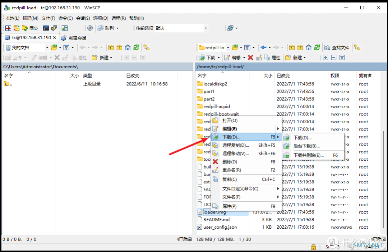Image resolution: width=388 pixels, height=252 pixels.
Task: Open 会话(S) menu
Action: click(x=83, y=18)
